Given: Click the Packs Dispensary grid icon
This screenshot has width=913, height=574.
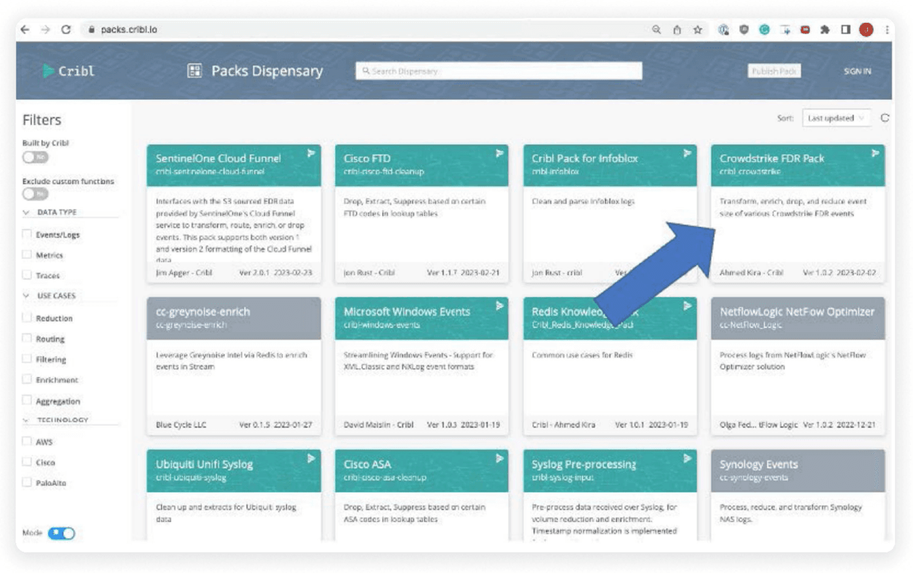Looking at the screenshot, I should pos(194,70).
